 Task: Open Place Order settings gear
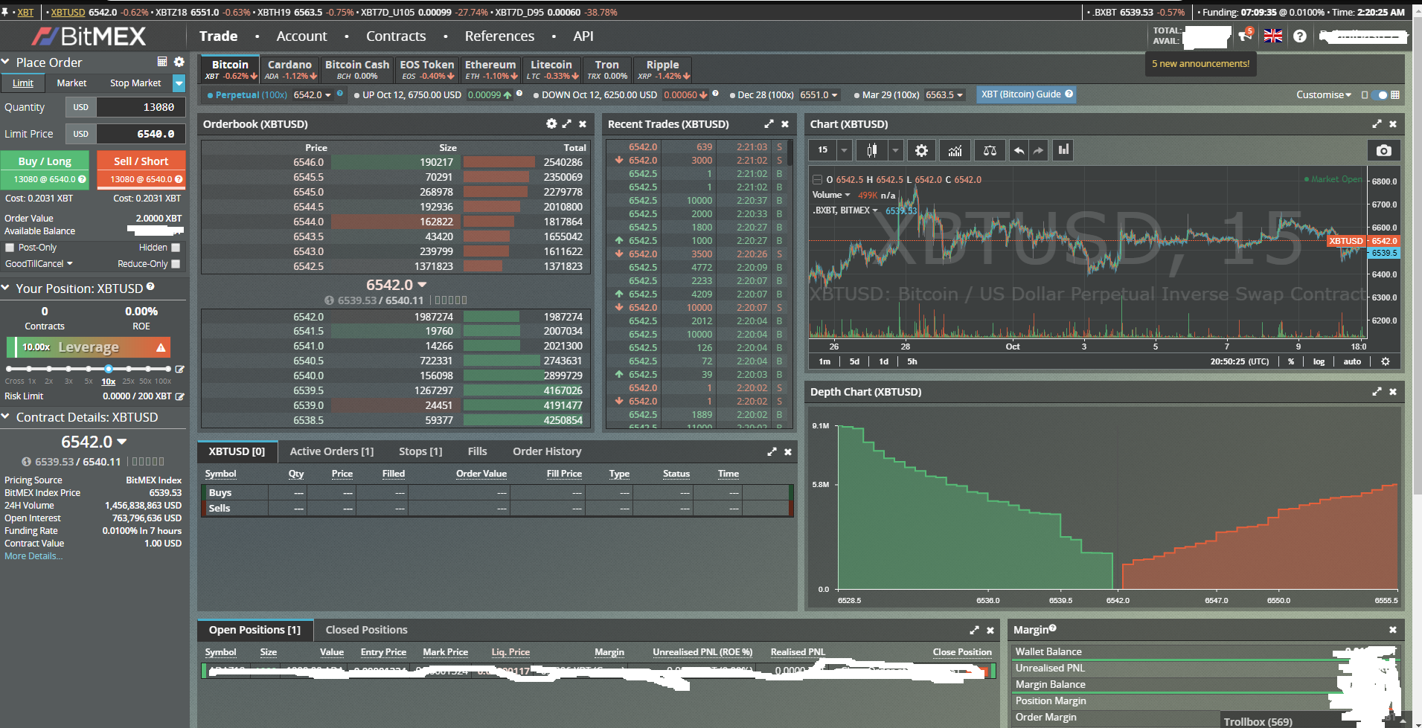click(179, 62)
